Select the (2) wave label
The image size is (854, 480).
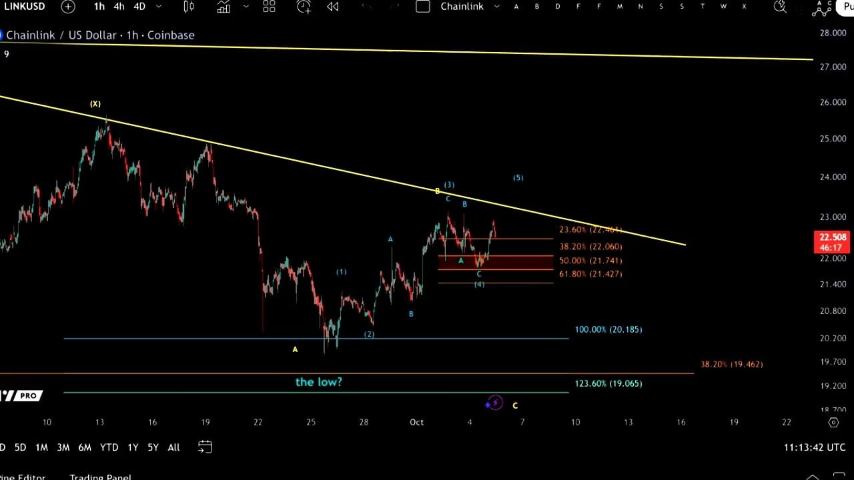click(370, 334)
